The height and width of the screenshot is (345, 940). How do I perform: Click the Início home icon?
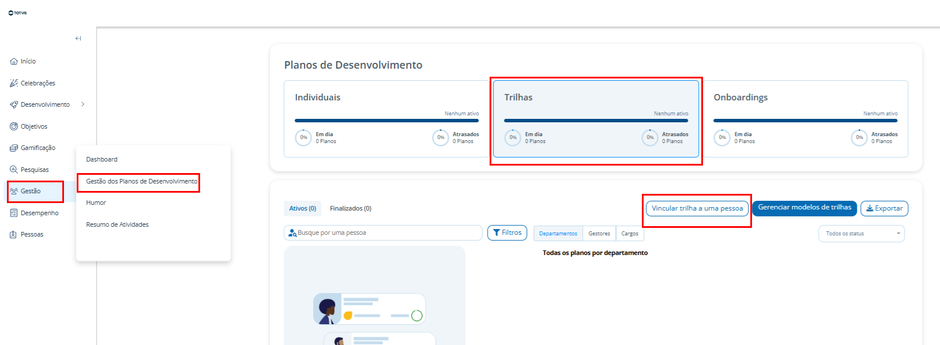click(14, 61)
